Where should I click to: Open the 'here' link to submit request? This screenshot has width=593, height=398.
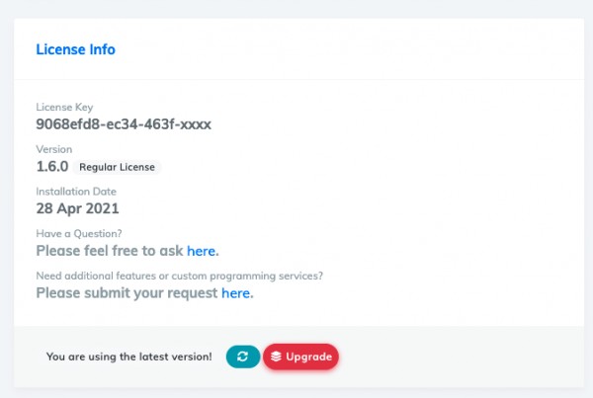click(x=235, y=293)
